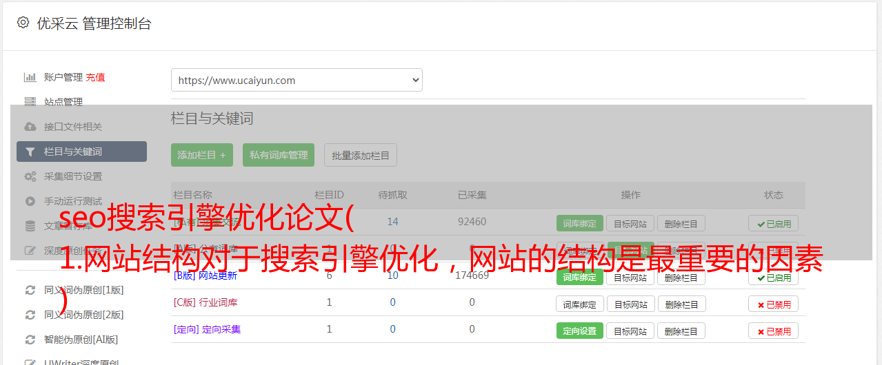Viewport: 882px width, 365px height.
Task: Click the 批量添加栏目 button
Action: (361, 155)
